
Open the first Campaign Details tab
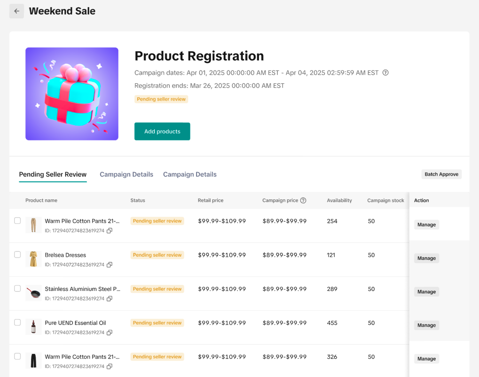click(126, 174)
